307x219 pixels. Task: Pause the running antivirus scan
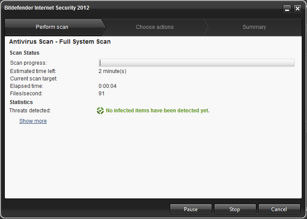tap(191, 209)
